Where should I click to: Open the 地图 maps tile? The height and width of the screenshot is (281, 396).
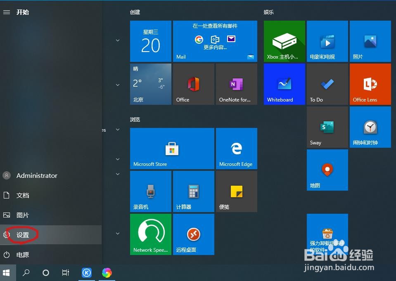pos(327,170)
